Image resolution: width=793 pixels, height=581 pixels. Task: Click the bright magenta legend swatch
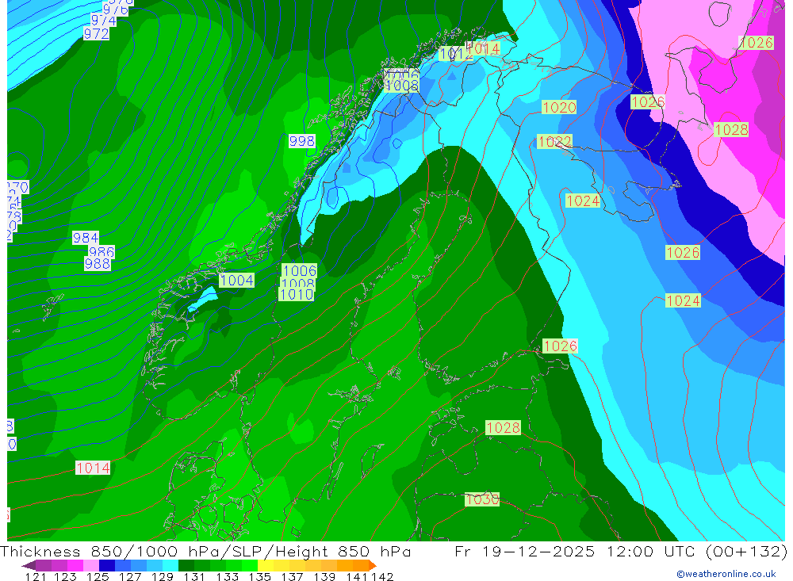coord(75,565)
